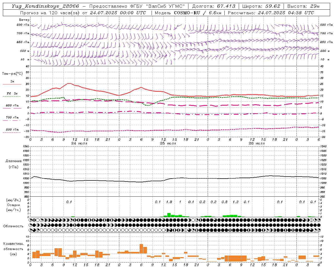334x267 pixels.
Task: Select the provider text ФГБУ "ЗапСиб УГМС"
Action: (x=157, y=6)
